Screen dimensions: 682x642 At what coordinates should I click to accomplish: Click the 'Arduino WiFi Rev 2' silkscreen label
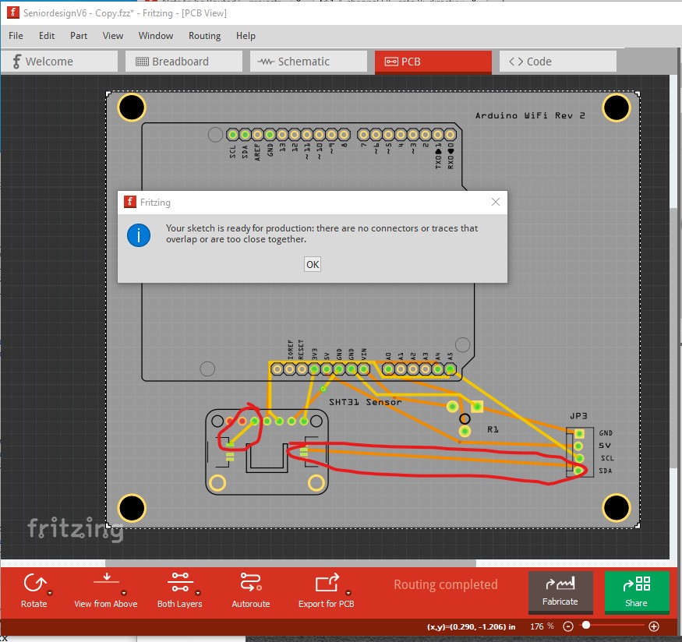(530, 115)
